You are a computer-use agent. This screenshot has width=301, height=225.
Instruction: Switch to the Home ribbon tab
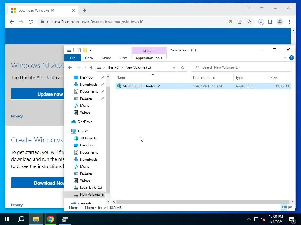pos(89,58)
